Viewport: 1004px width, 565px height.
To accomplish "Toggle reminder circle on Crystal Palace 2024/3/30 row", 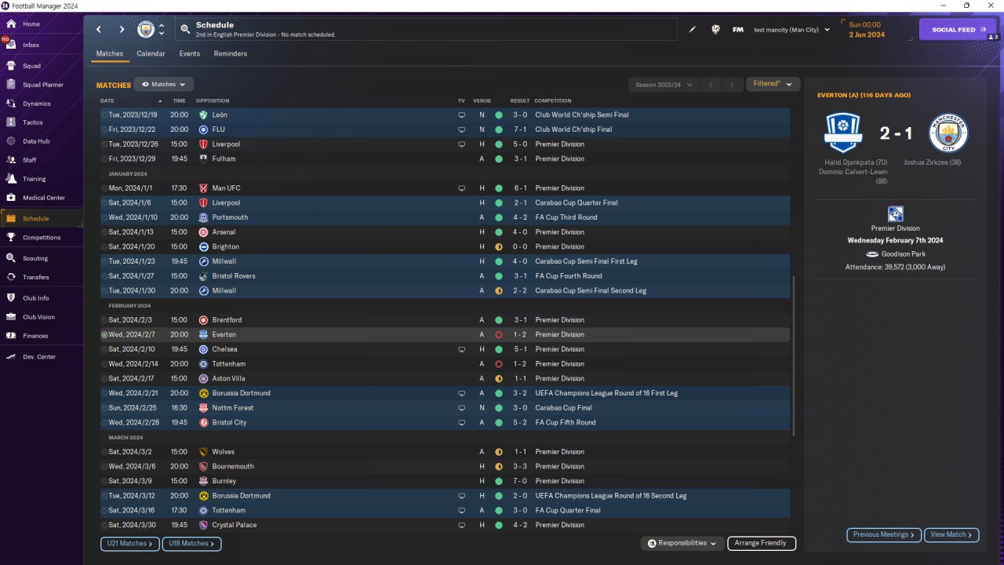I will point(104,525).
